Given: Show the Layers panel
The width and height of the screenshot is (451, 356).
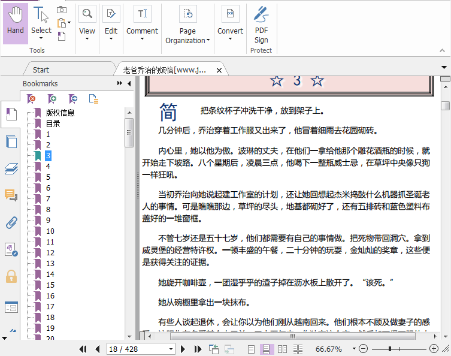Looking at the screenshot, I should coord(11,169).
